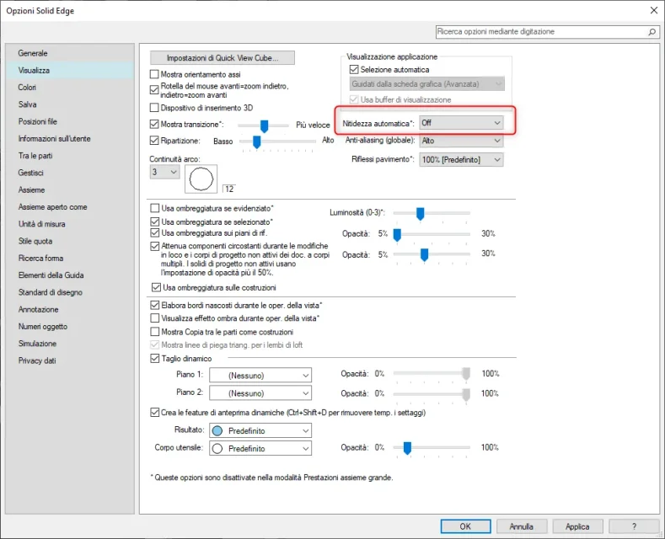Click the arc continuity value field 12
Image resolution: width=665 pixels, height=539 pixels.
(229, 189)
